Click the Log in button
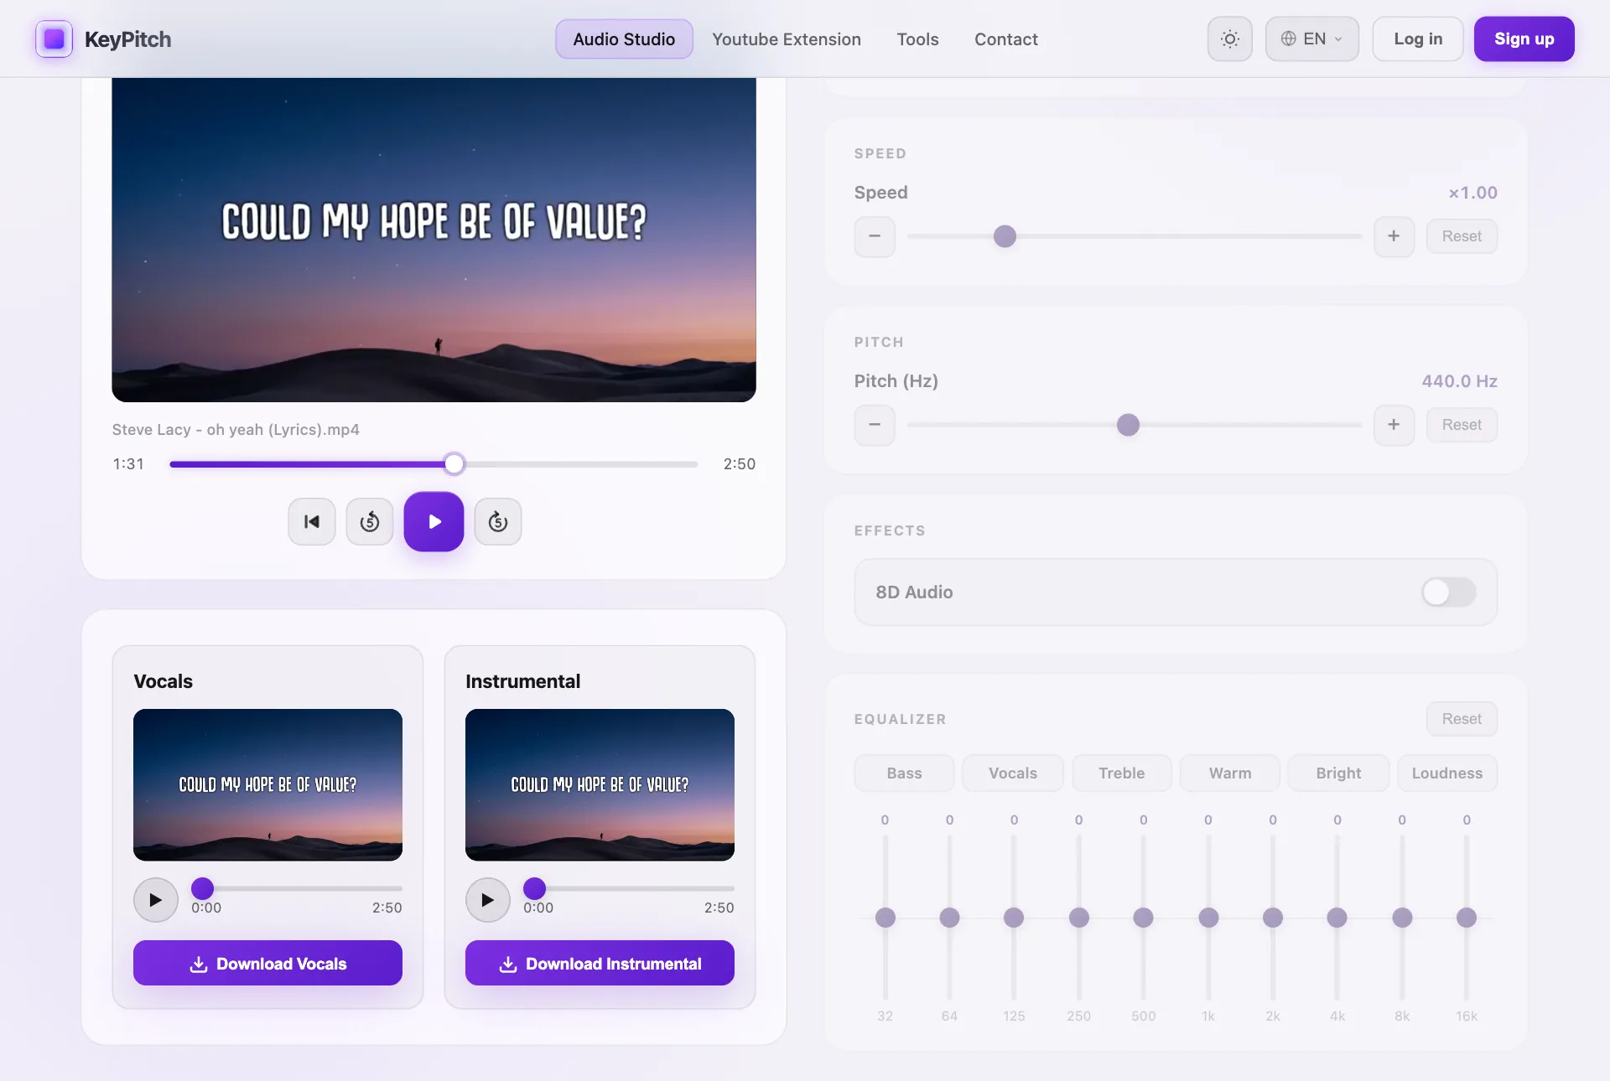Image resolution: width=1610 pixels, height=1081 pixels. (1418, 39)
